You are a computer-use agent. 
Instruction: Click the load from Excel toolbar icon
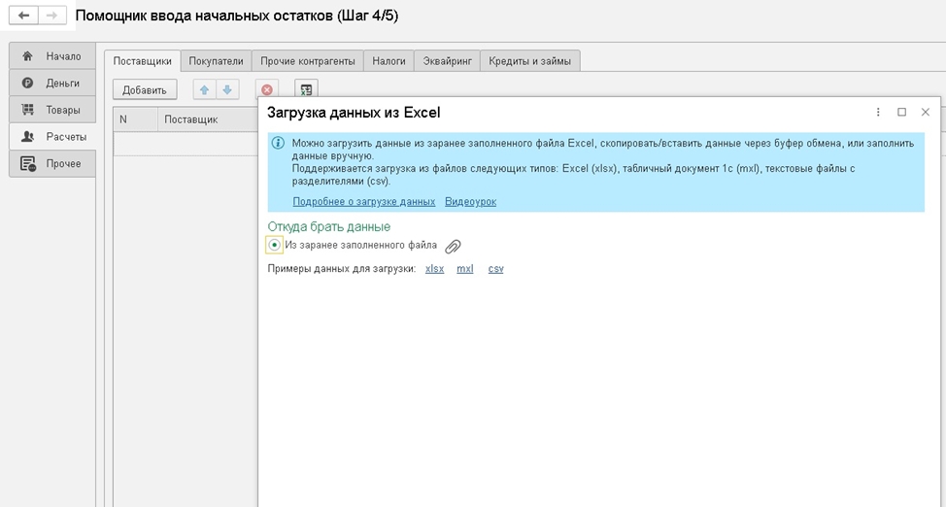coord(306,90)
